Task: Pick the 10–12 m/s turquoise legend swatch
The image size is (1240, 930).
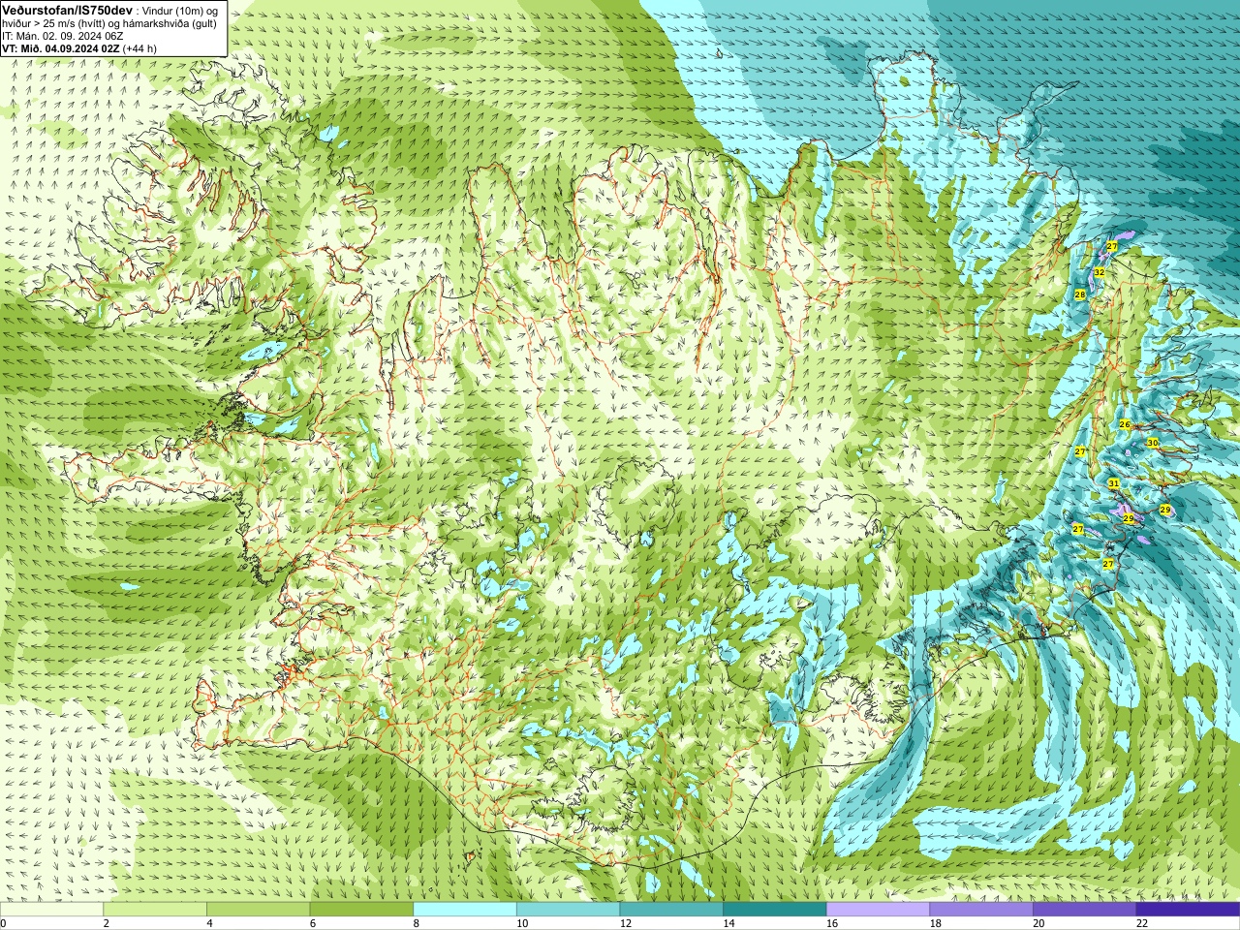Action: click(x=568, y=910)
